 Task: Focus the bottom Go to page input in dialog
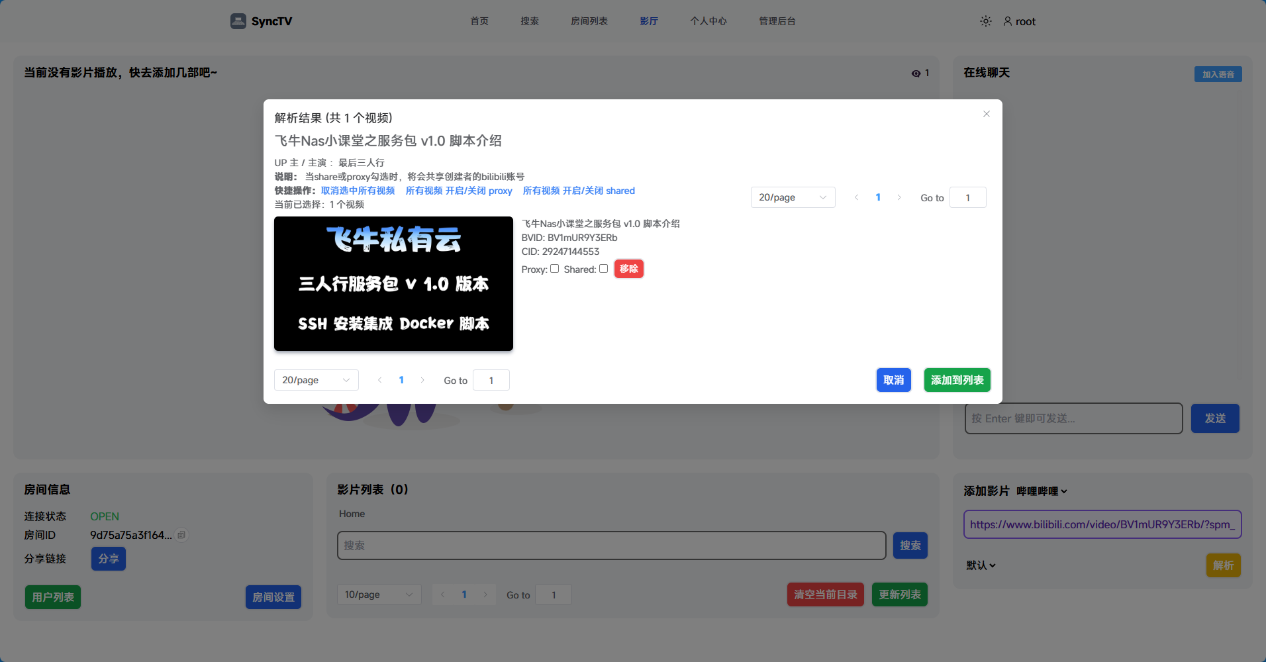pyautogui.click(x=491, y=380)
